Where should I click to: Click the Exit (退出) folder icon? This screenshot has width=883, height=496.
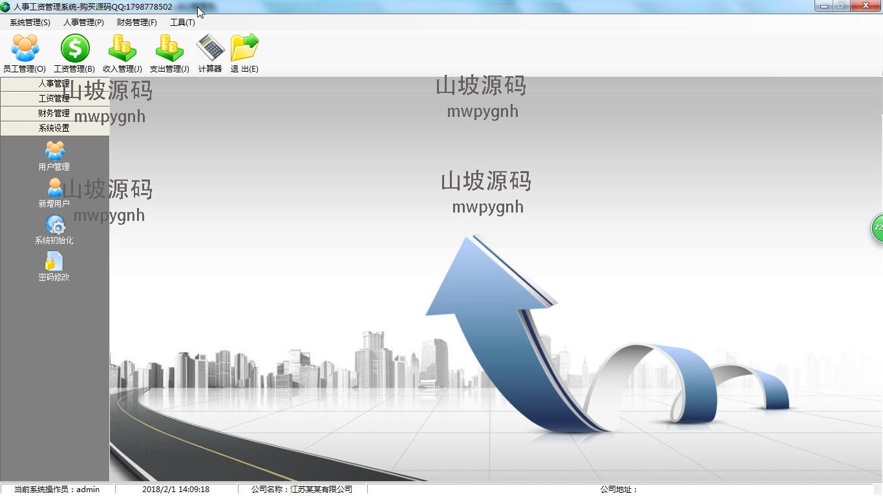(244, 48)
